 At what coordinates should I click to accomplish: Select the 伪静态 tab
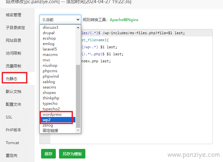point(17,79)
